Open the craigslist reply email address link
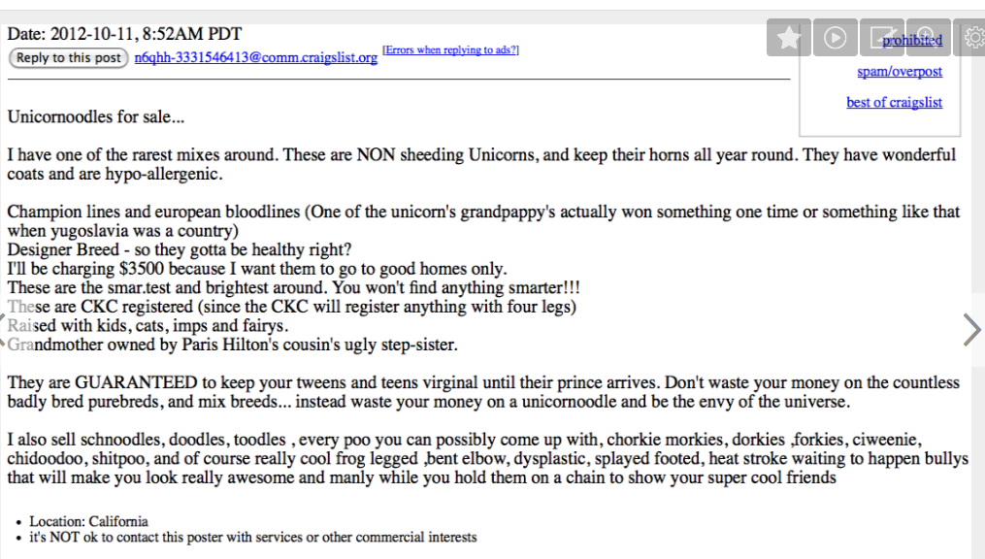 click(x=256, y=58)
